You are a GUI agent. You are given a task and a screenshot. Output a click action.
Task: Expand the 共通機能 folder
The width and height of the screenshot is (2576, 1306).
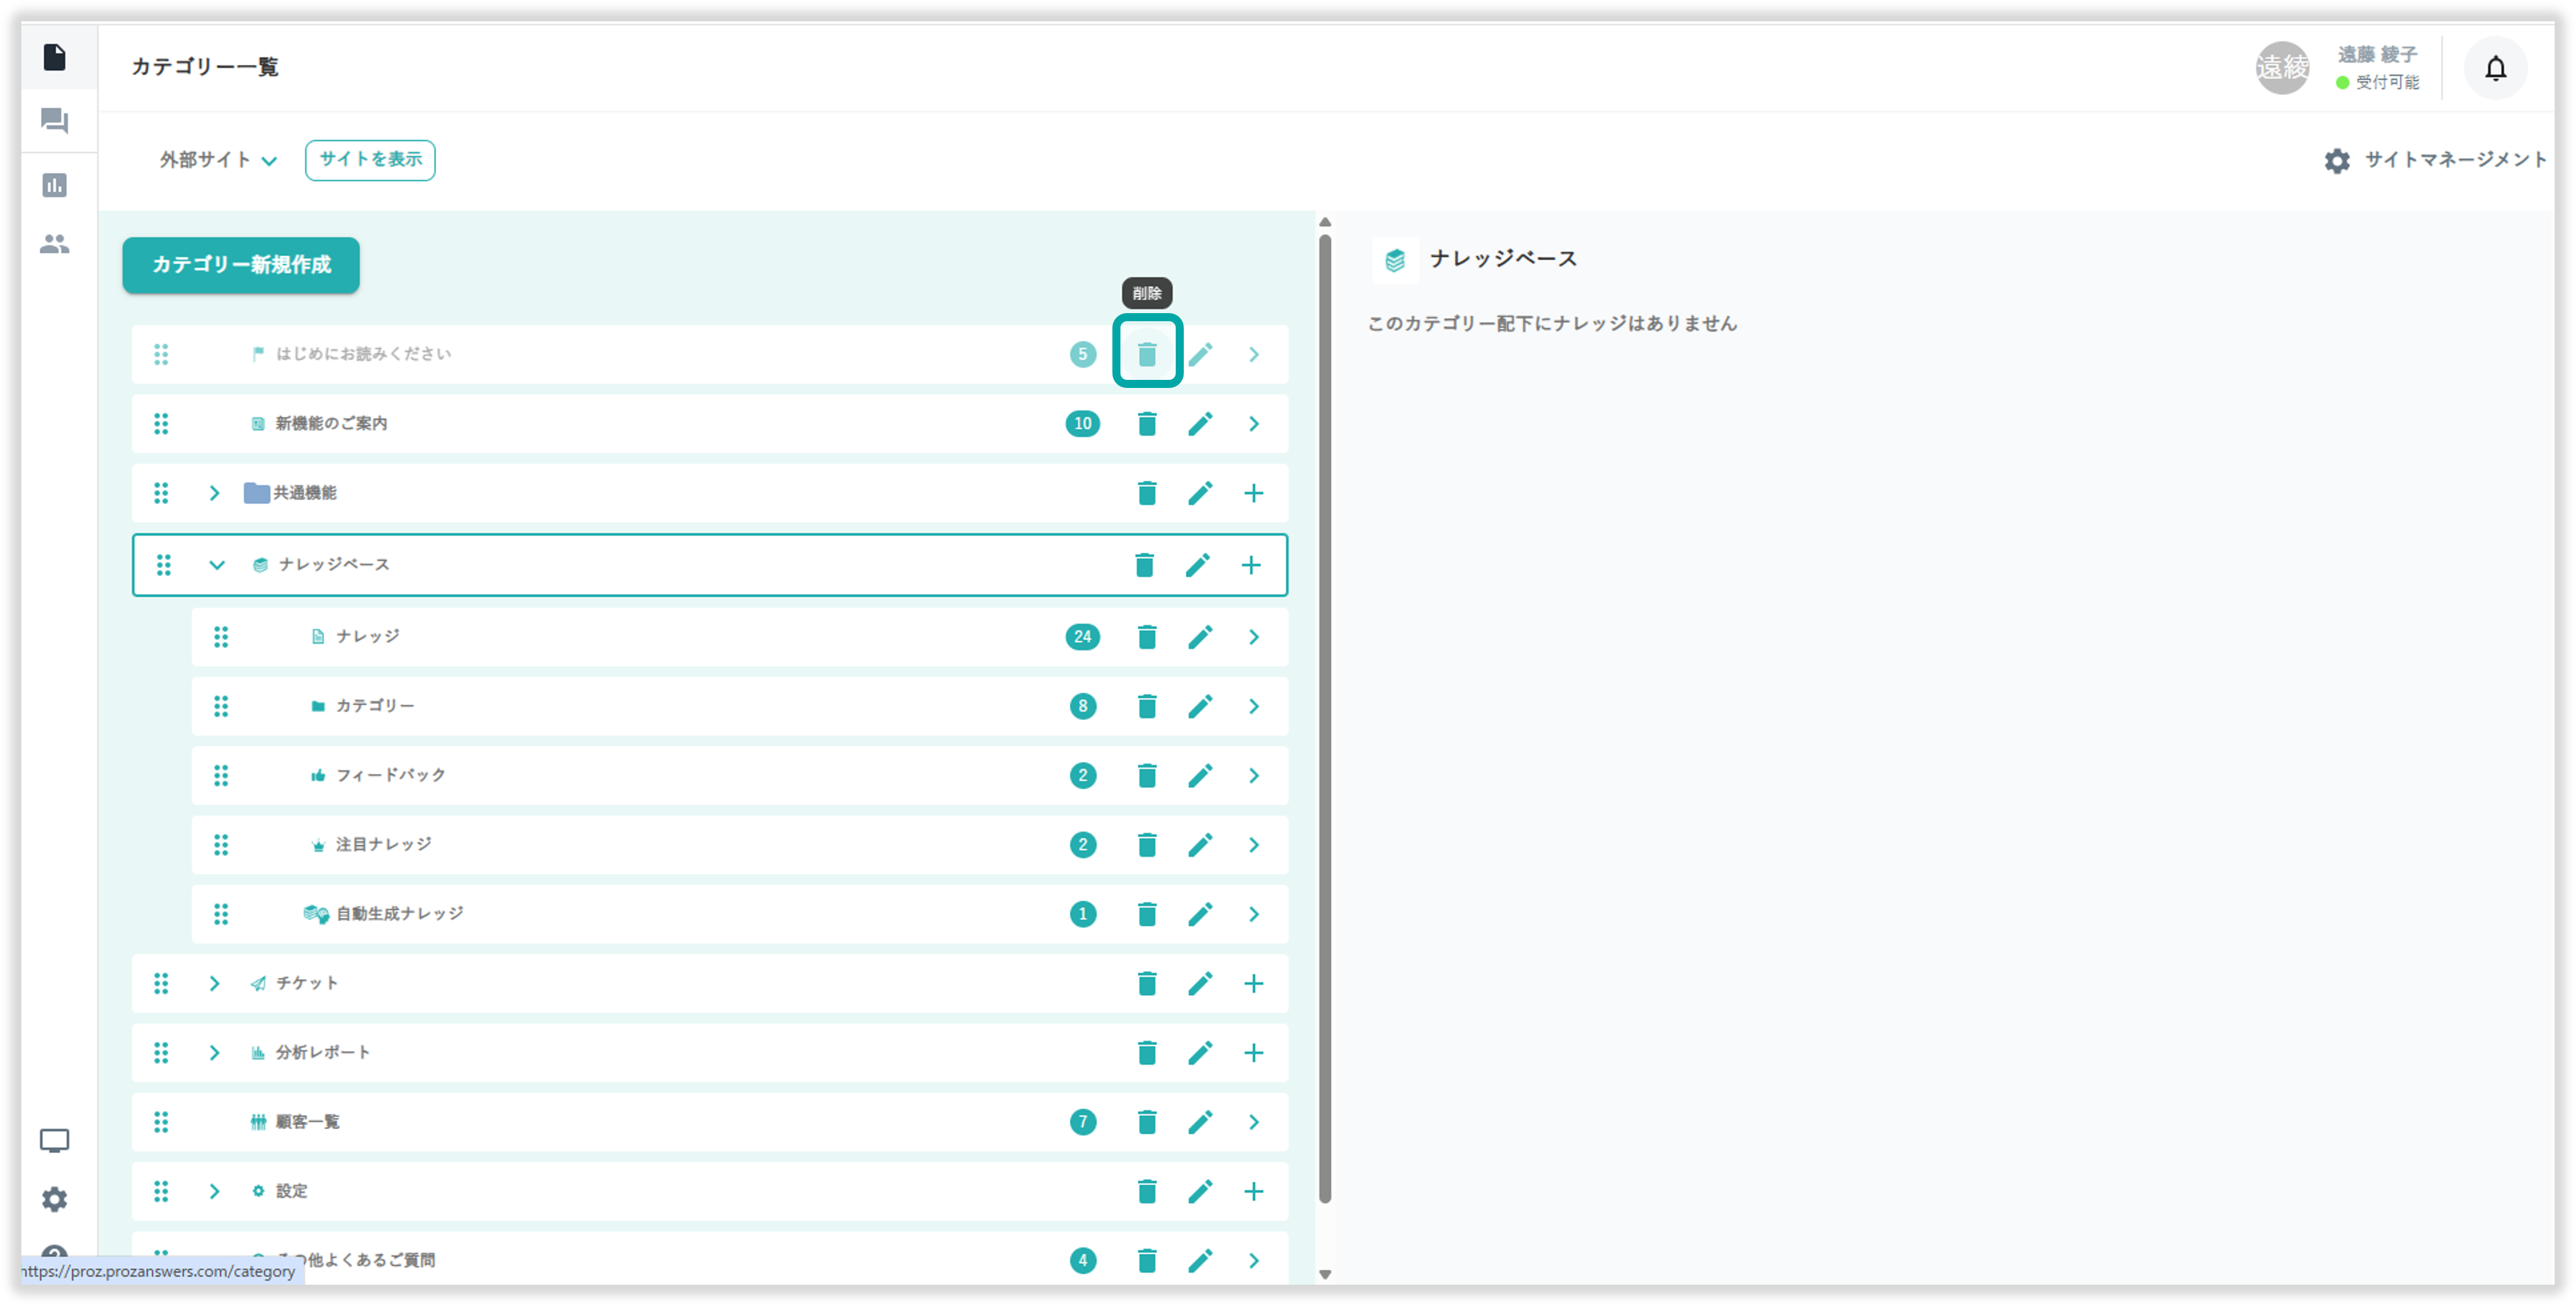tap(214, 493)
